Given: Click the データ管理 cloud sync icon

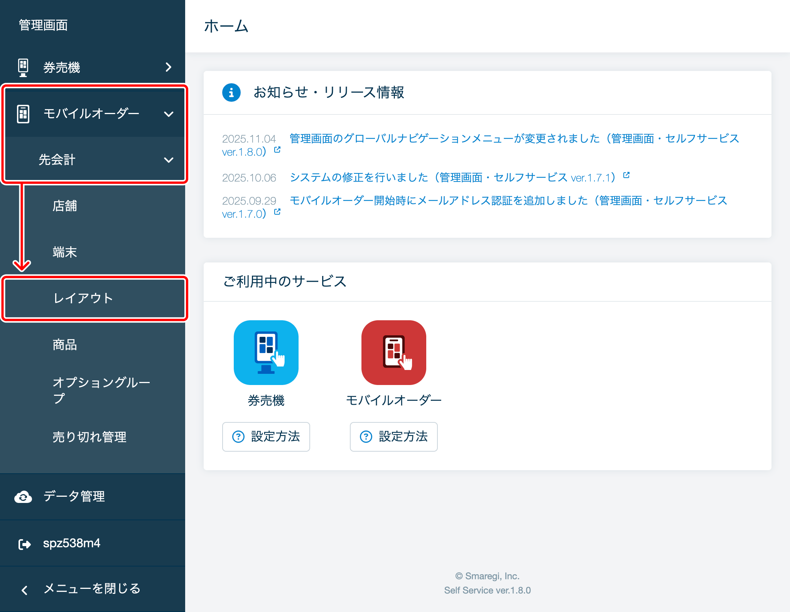Looking at the screenshot, I should pos(23,497).
